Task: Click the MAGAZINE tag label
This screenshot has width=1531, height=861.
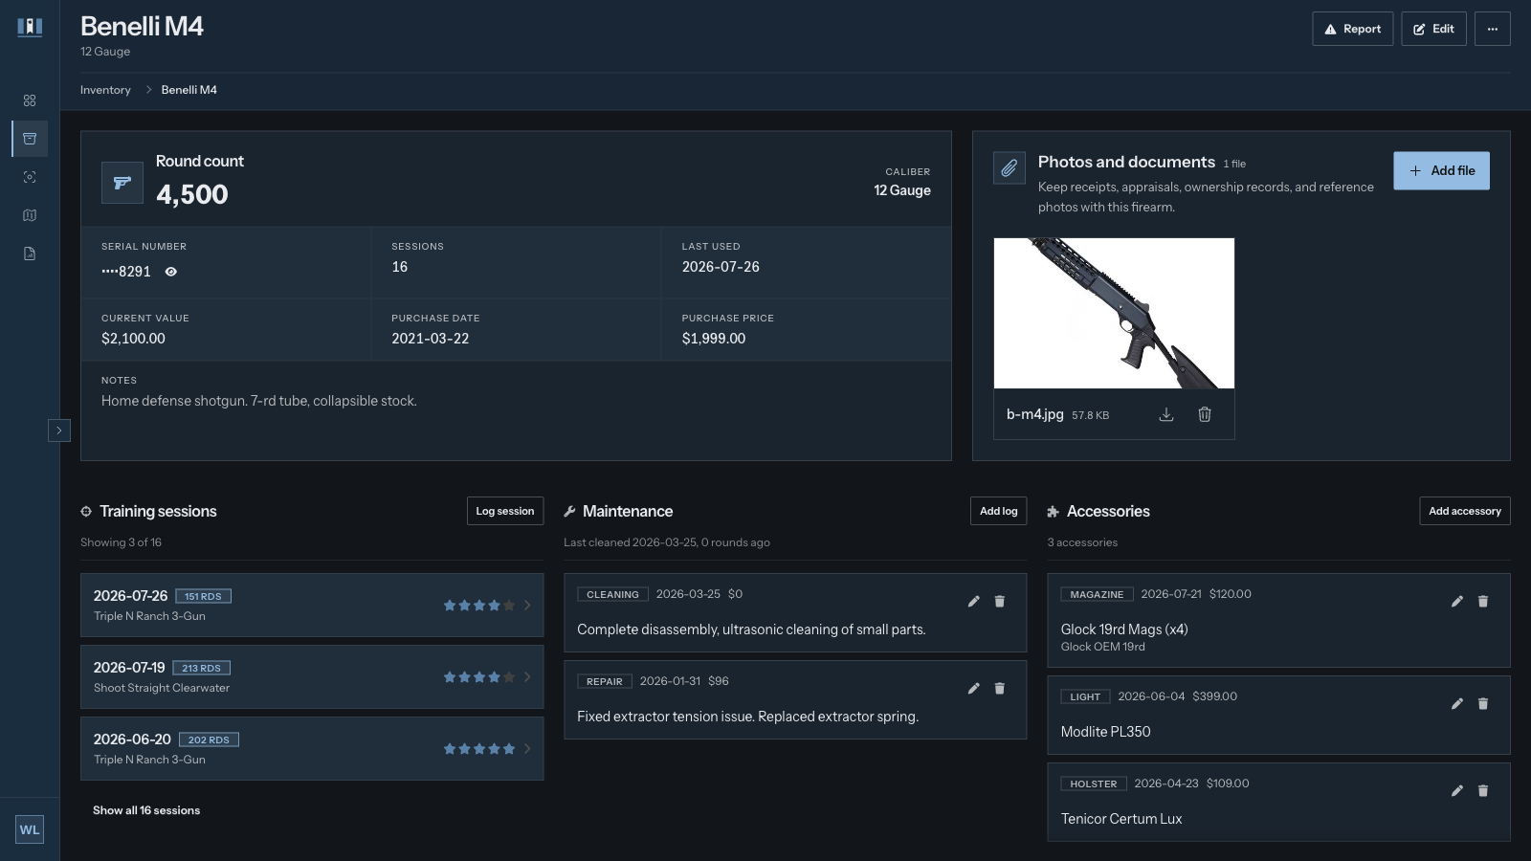Action: (1097, 594)
